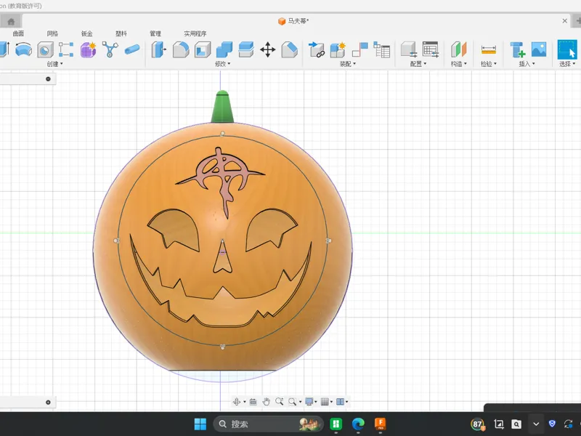Click the Measure ruler icon
This screenshot has width=581, height=436.
488,49
